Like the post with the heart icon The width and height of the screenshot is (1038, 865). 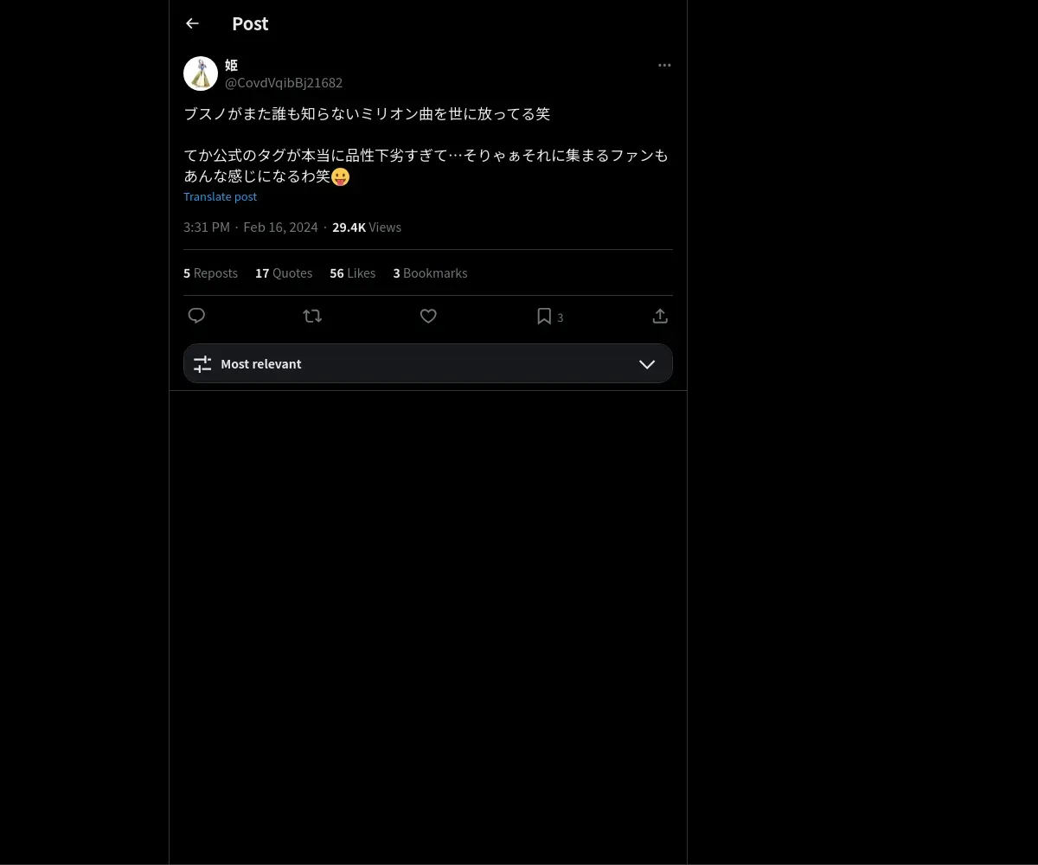point(428,316)
